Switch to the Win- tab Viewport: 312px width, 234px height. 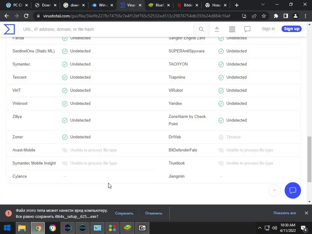pyautogui.click(x=102, y=5)
